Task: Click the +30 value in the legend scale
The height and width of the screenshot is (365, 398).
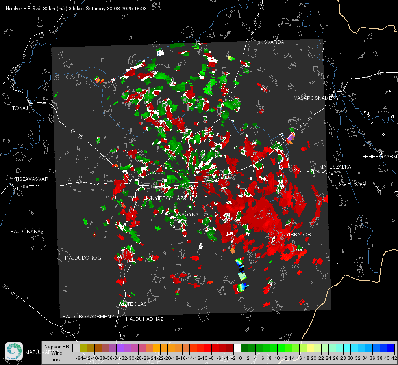Action: click(350, 358)
